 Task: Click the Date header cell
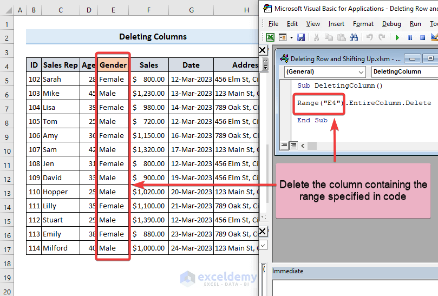point(191,65)
